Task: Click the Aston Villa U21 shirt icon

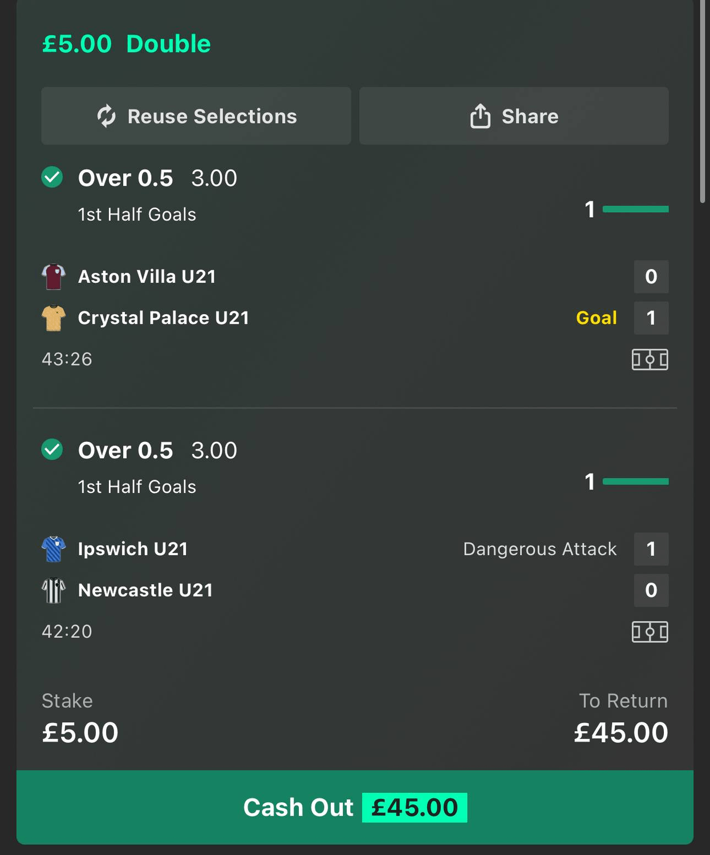Action: (54, 277)
